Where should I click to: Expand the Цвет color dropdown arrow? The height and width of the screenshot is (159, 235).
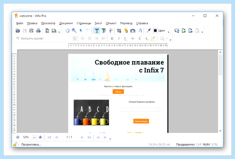tap(168, 32)
